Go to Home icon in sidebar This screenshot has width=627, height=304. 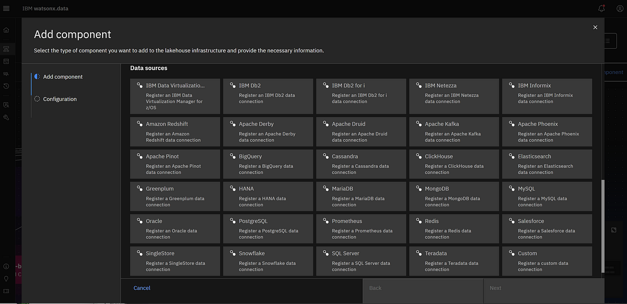6,30
